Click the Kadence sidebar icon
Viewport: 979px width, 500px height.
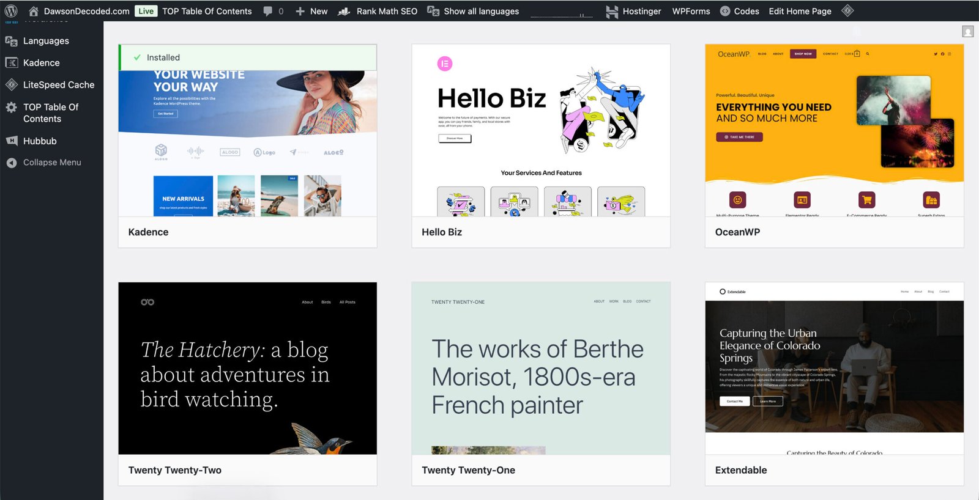coord(11,63)
